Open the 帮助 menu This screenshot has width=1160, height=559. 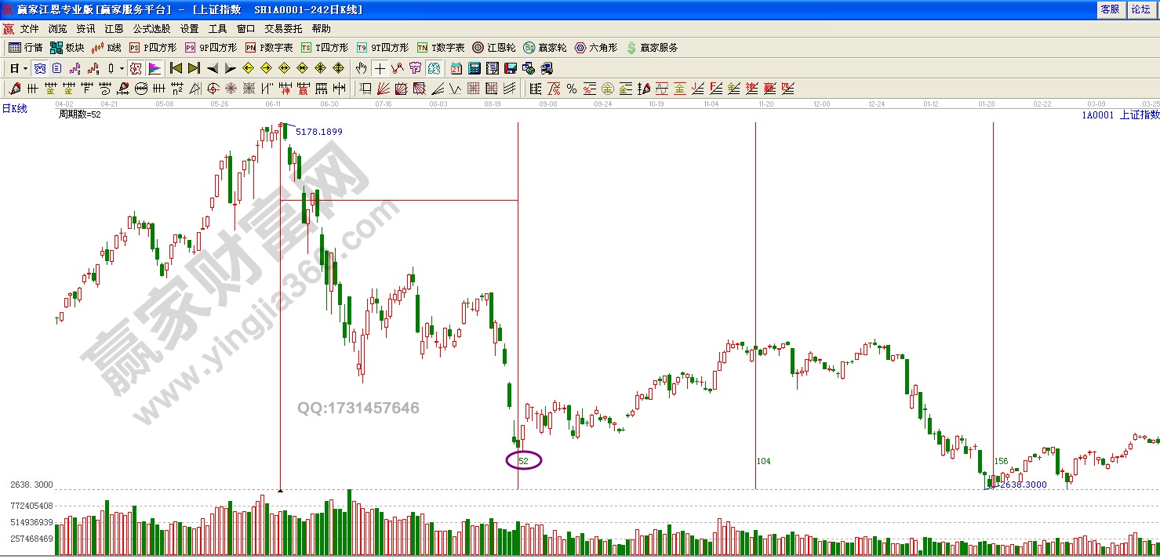[x=321, y=28]
